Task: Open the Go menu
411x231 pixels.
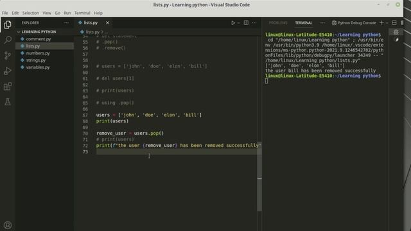Action: click(57, 13)
